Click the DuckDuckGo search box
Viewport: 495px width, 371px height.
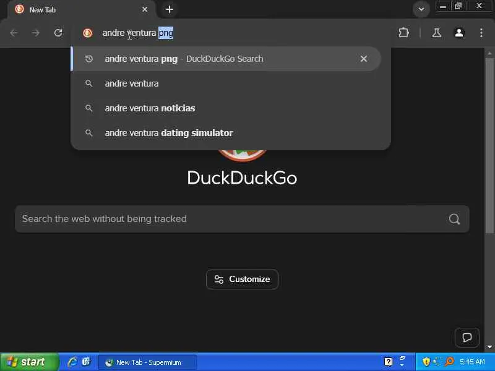(x=242, y=219)
